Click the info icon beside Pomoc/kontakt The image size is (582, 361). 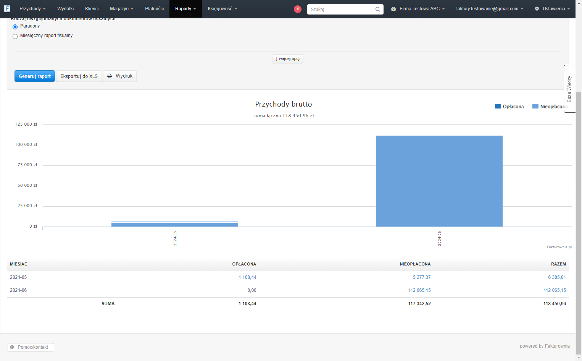[12, 347]
